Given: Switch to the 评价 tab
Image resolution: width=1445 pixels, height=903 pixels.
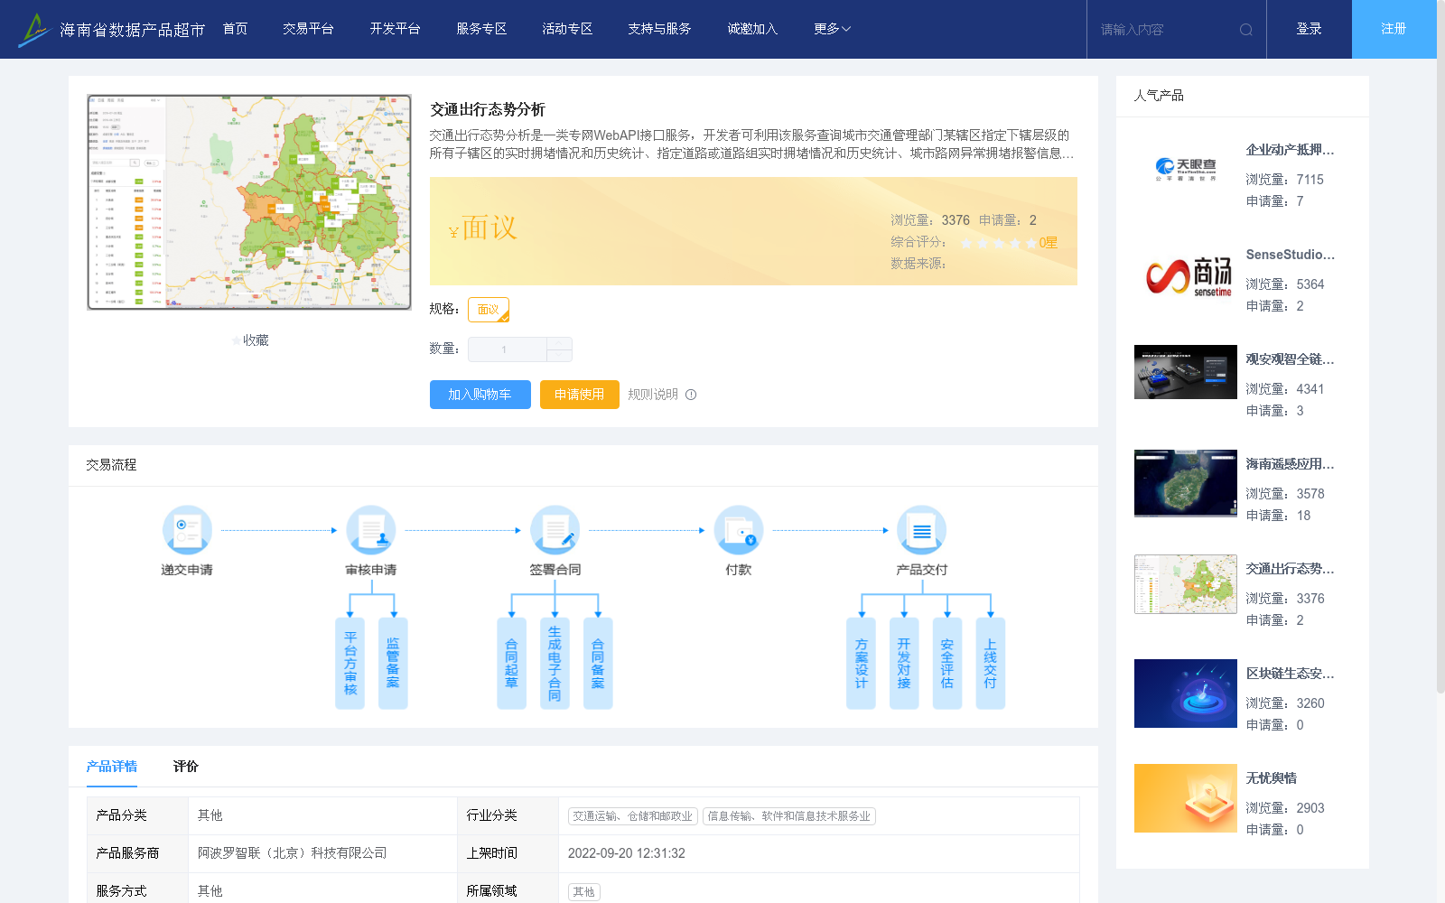Looking at the screenshot, I should coord(186,767).
